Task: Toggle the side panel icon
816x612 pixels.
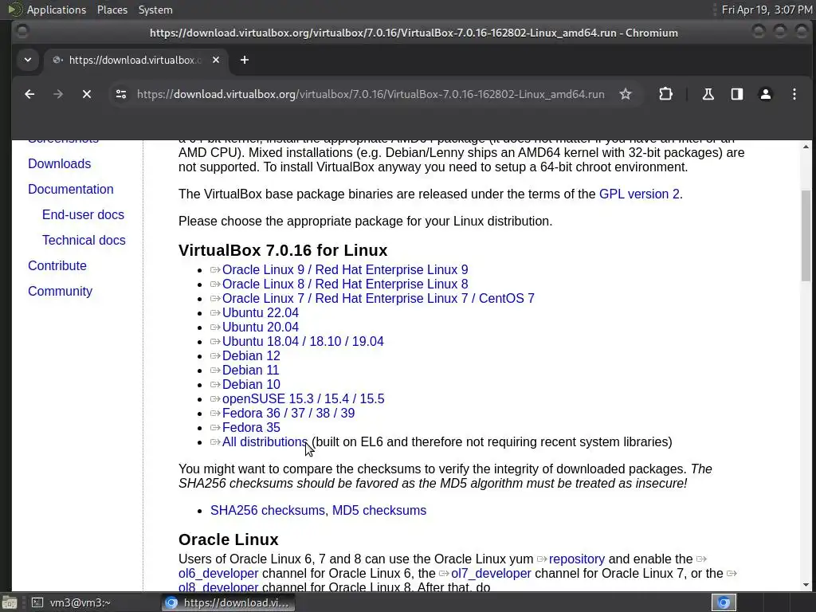Action: coord(737,94)
